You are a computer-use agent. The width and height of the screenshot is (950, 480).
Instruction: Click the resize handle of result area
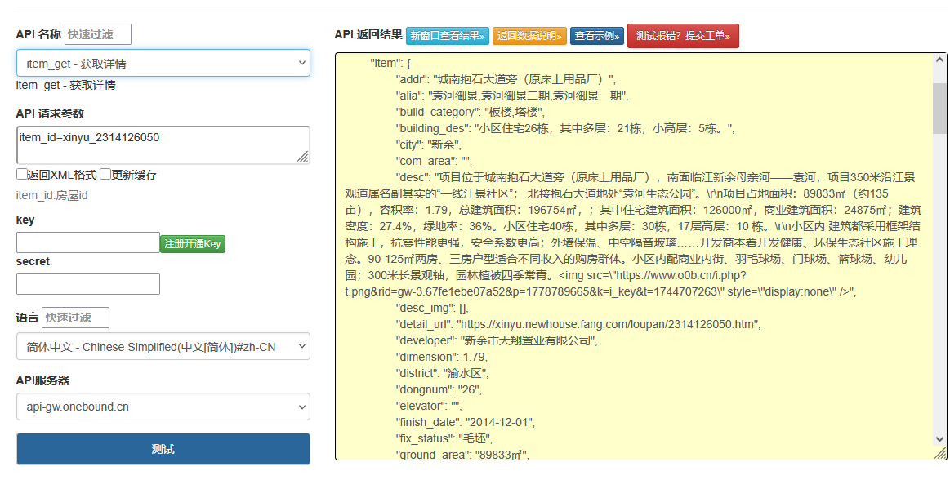pos(939,453)
